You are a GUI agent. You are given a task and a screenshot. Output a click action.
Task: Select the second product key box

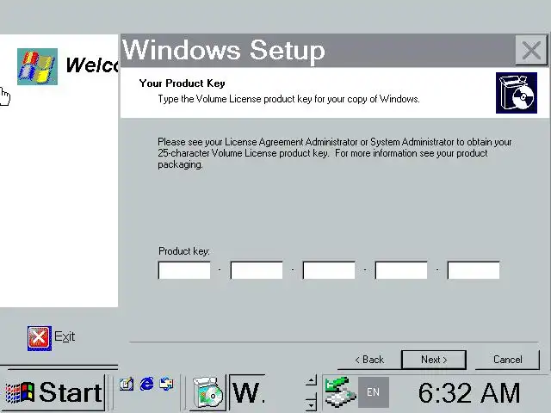pos(257,270)
